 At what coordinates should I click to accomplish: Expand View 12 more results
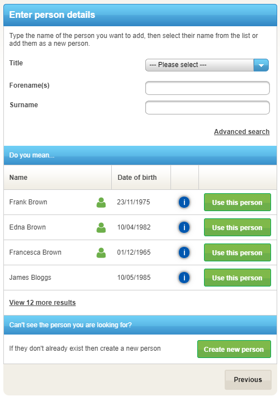point(42,303)
